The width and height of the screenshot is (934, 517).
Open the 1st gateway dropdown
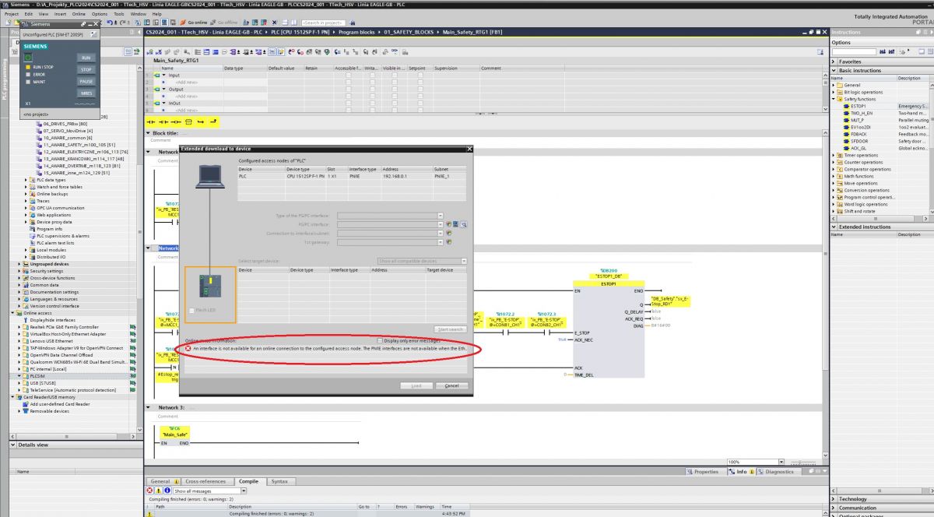[x=440, y=242]
